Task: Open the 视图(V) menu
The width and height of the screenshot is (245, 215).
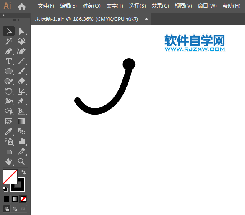Action: tap(183, 6)
